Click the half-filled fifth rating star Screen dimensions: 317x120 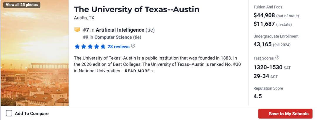tap(103, 47)
